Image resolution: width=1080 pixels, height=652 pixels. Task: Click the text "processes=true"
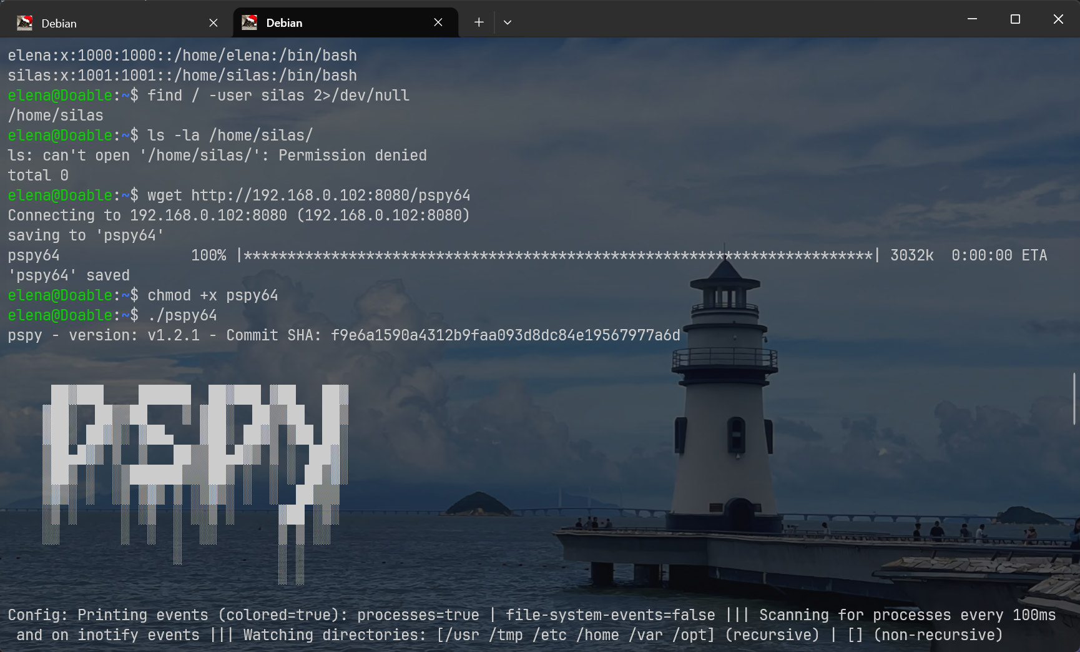(418, 615)
